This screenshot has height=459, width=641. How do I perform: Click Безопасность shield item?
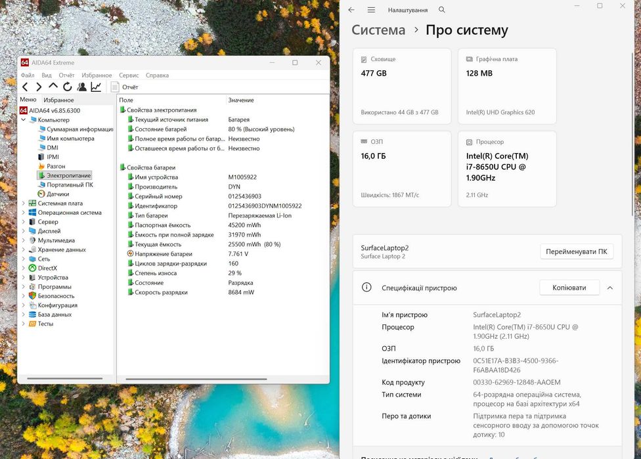(51, 296)
